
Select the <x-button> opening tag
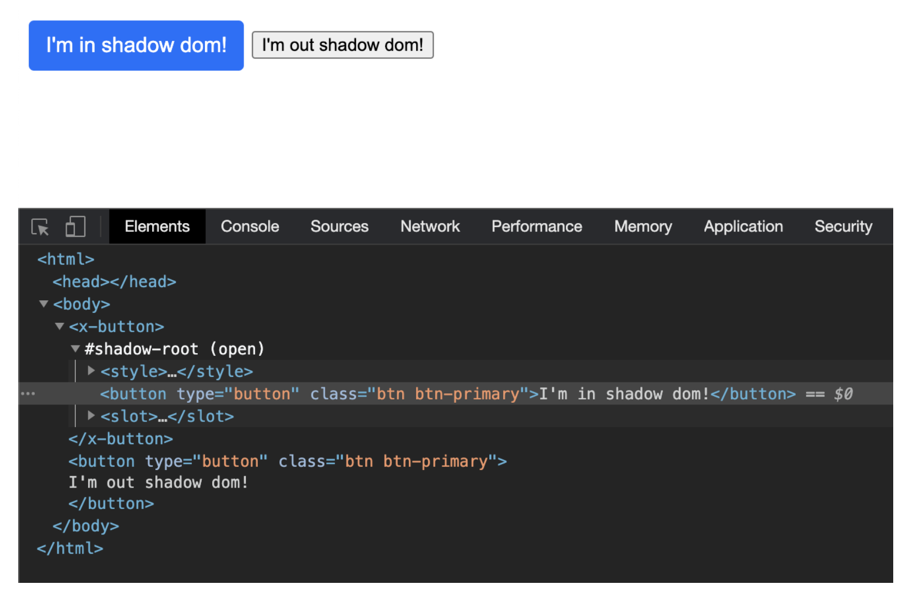coord(116,327)
